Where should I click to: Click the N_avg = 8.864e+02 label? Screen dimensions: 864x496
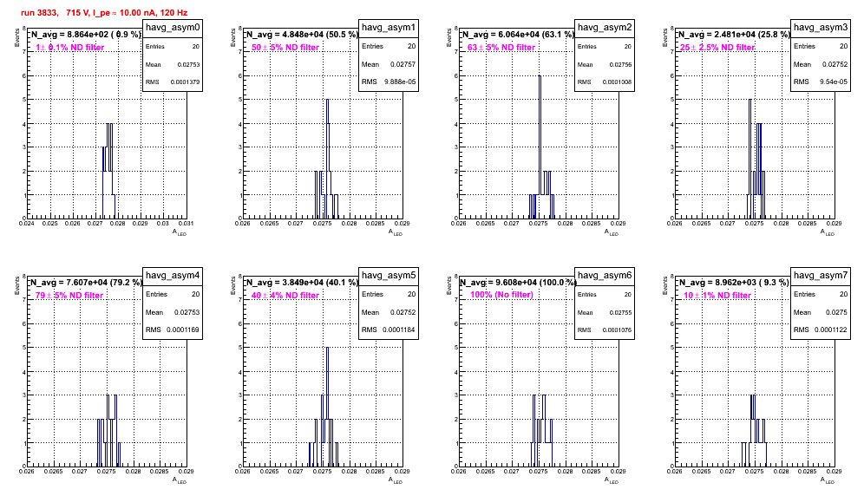(x=85, y=35)
